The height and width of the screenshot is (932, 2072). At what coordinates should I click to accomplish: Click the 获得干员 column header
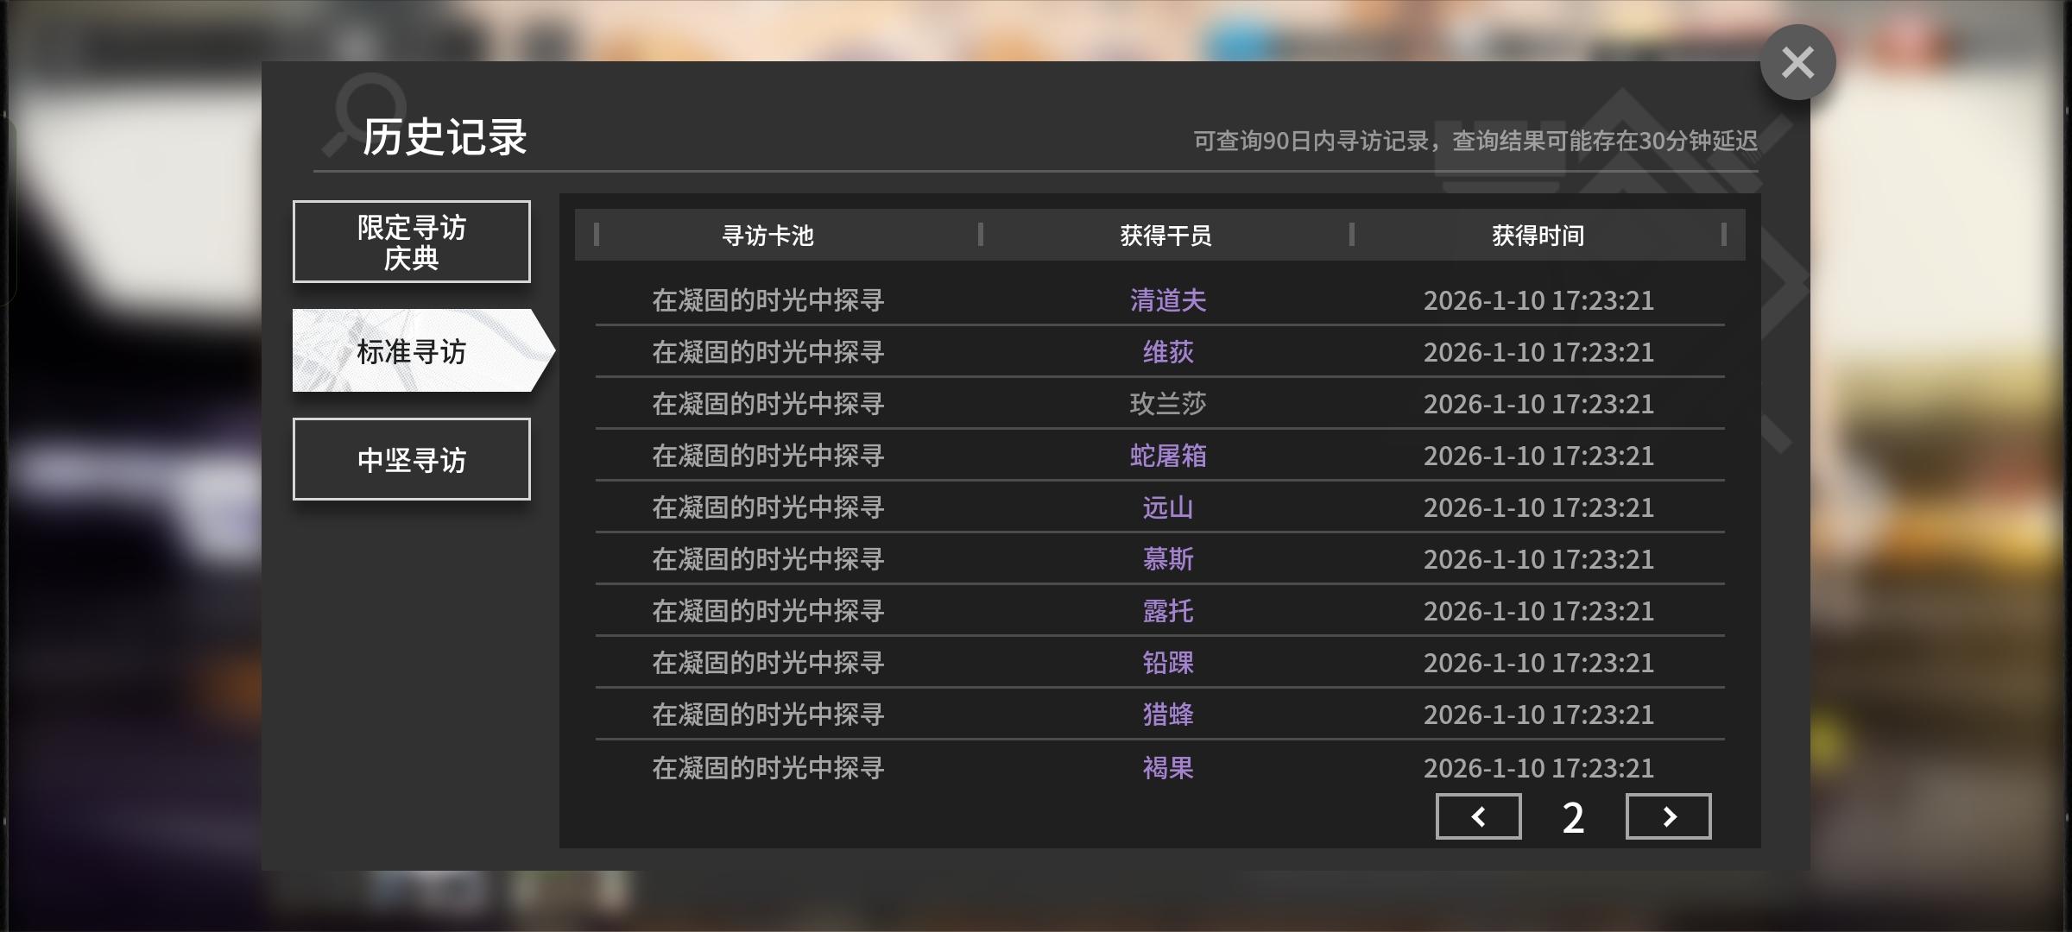pyautogui.click(x=1165, y=236)
